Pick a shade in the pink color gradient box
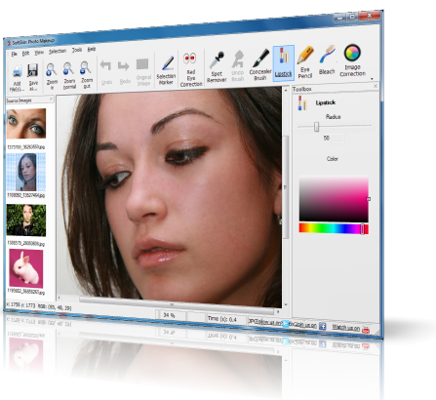 coord(334,199)
